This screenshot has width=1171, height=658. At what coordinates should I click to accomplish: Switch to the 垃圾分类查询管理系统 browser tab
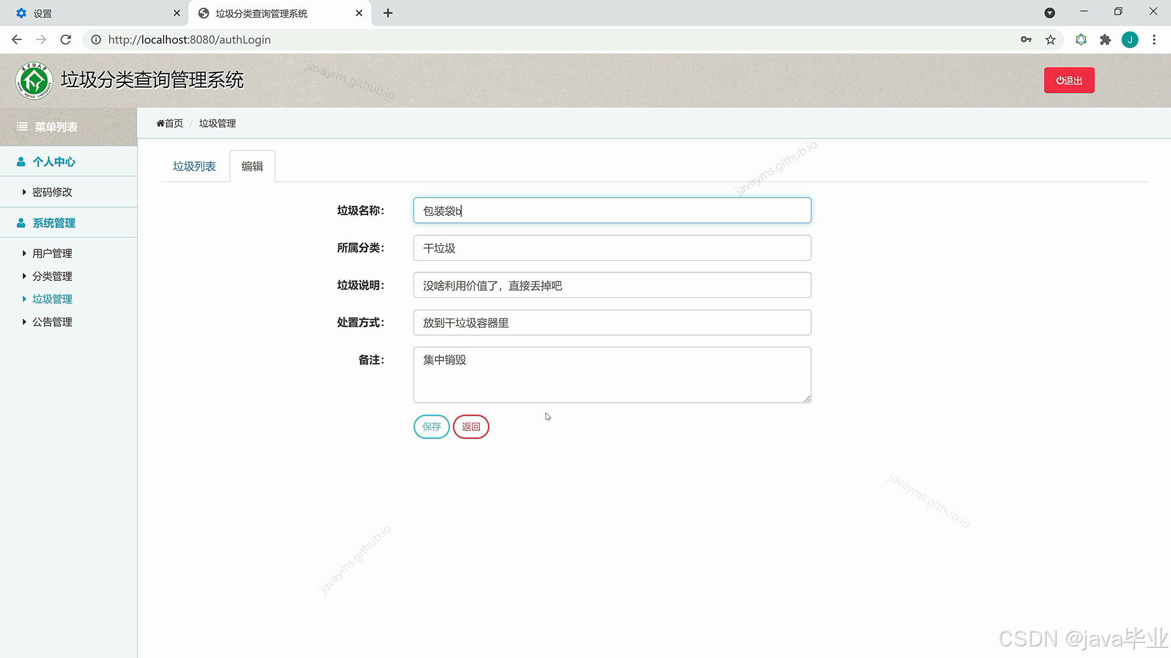280,13
